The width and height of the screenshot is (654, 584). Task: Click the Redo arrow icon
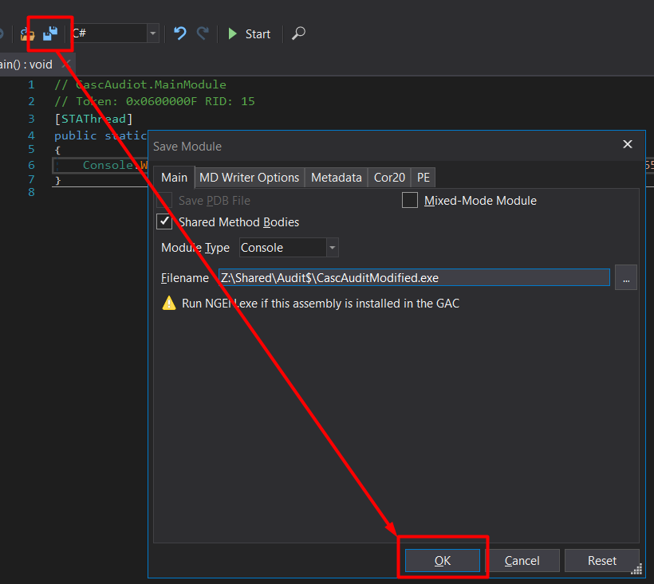pos(203,33)
